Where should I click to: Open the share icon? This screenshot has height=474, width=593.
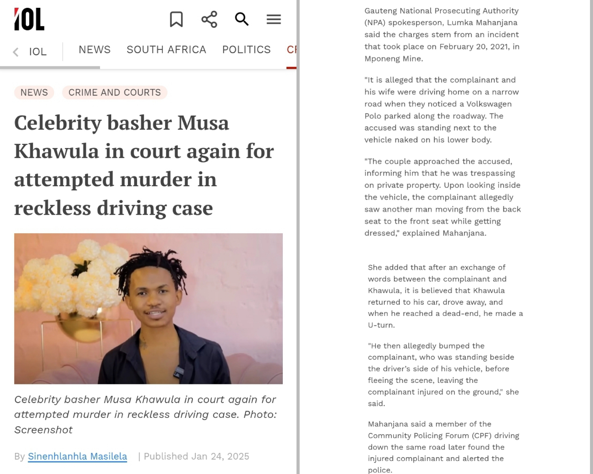tap(209, 19)
